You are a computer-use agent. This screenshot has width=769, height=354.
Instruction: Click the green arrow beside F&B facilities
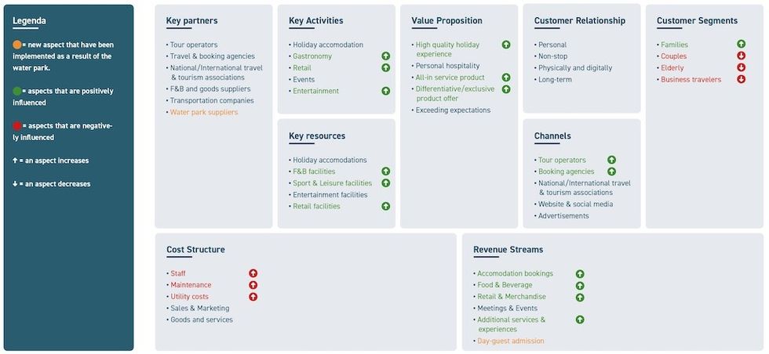tap(386, 172)
